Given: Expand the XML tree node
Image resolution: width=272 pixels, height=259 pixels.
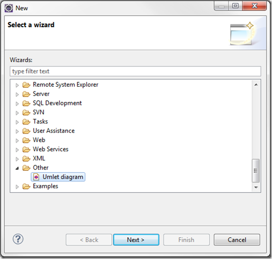Looking at the screenshot, I should (17, 159).
